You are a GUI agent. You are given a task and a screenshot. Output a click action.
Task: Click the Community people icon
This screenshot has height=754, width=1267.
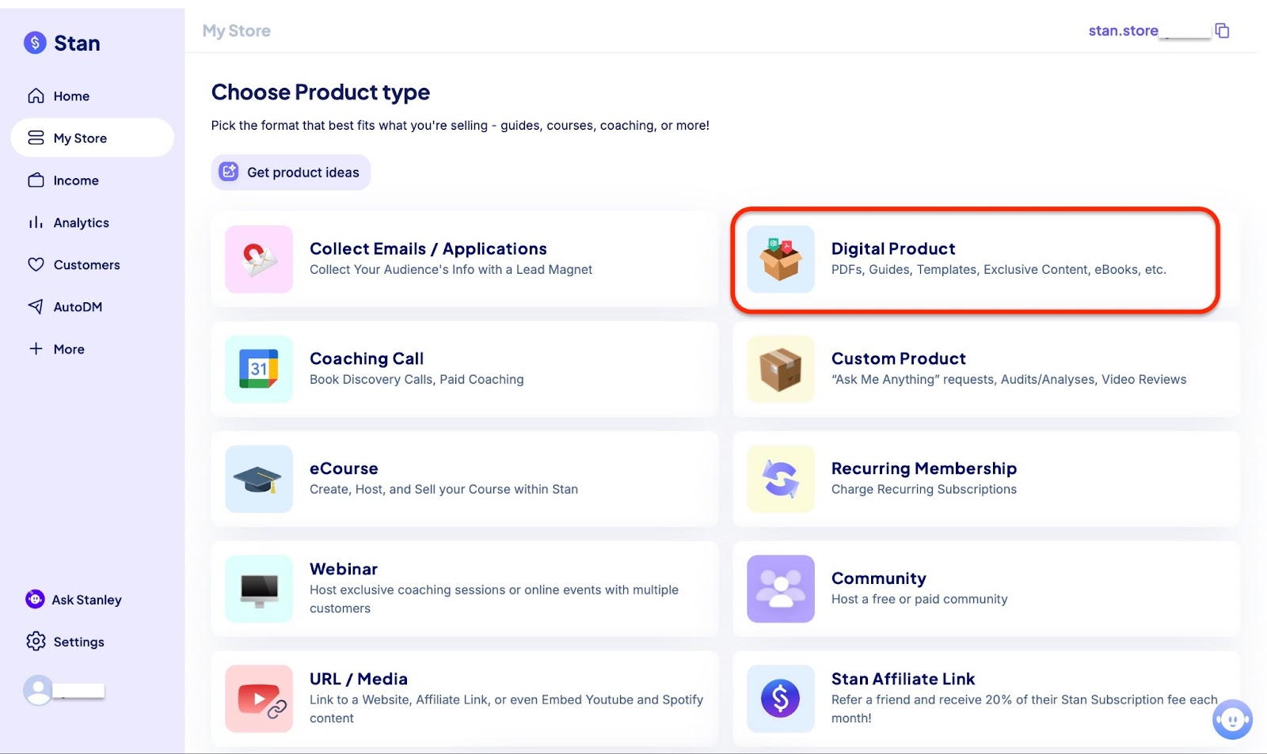pyautogui.click(x=781, y=589)
